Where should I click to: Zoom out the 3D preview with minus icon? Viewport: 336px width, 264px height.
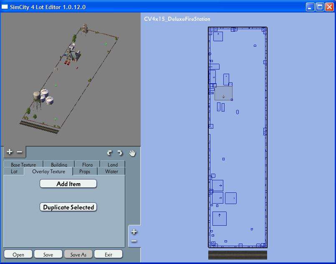tap(20, 152)
